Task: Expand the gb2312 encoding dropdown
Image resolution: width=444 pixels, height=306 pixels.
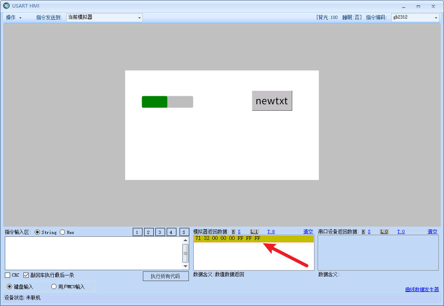Action: pyautogui.click(x=415, y=18)
